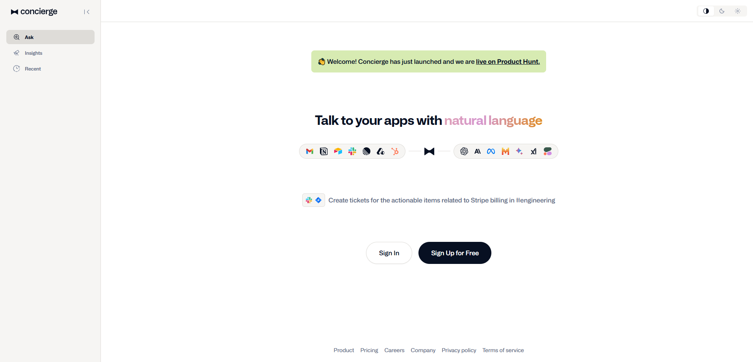753x362 pixels.
Task: Open the live on Product Hunt link
Action: point(508,61)
